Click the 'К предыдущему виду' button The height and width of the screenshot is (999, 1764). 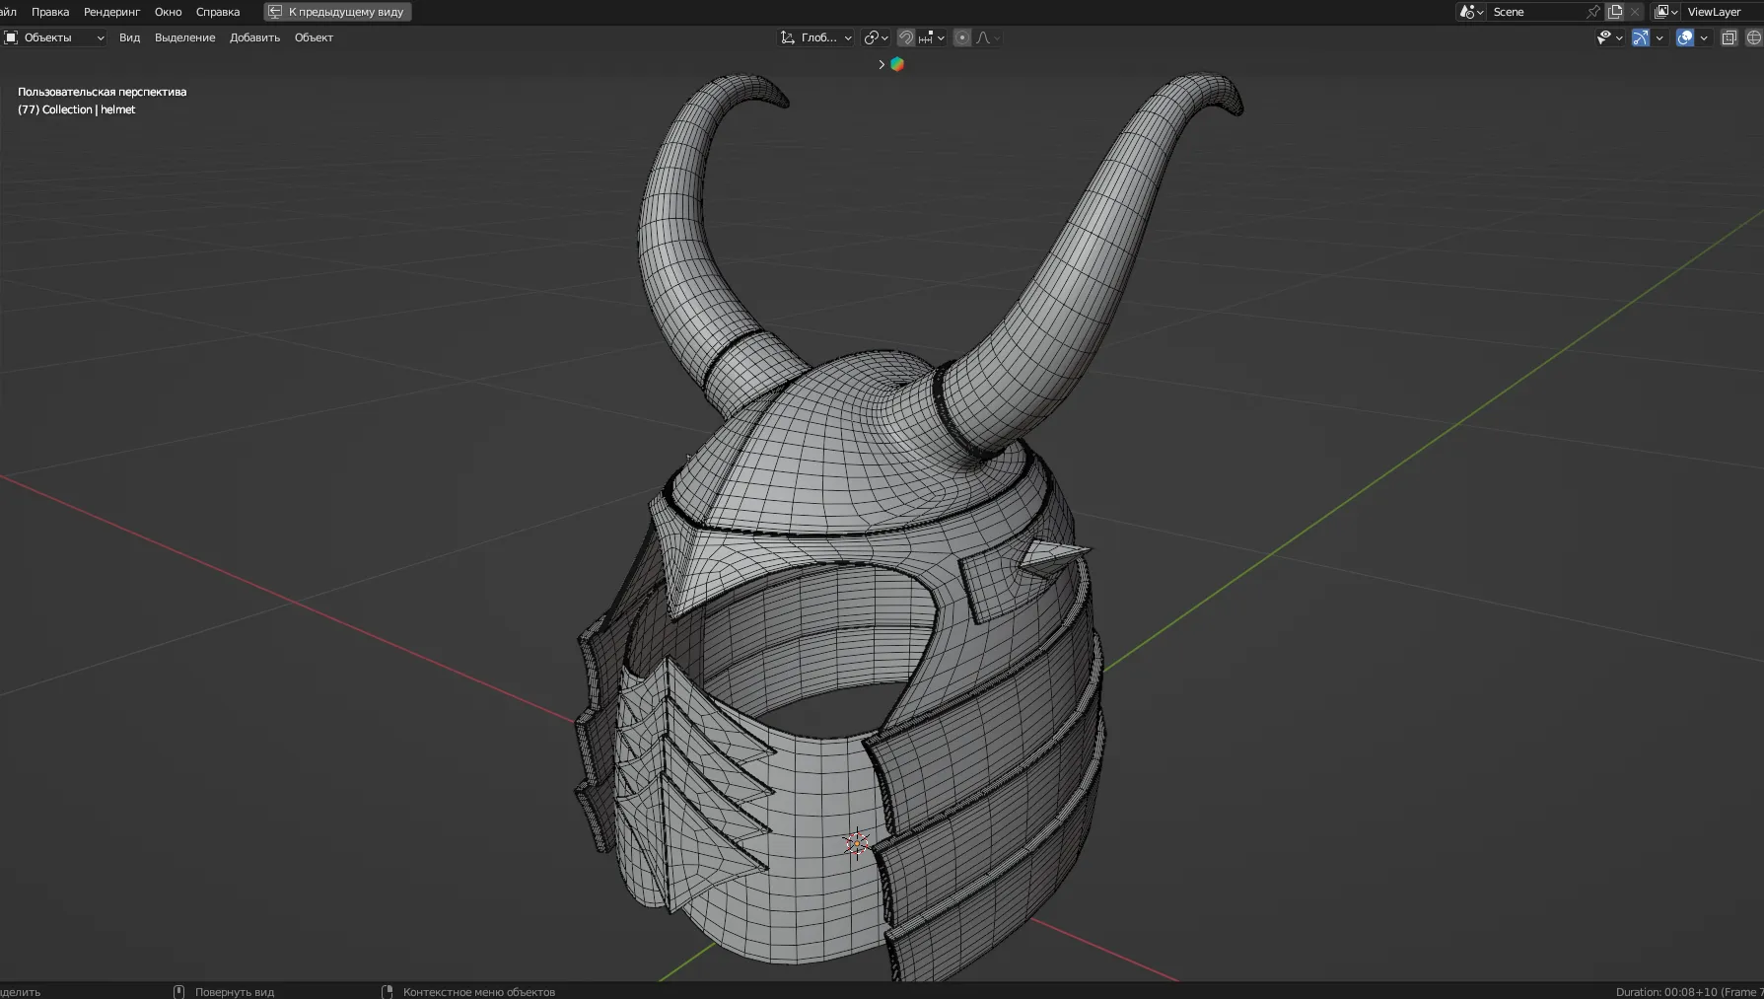point(337,12)
